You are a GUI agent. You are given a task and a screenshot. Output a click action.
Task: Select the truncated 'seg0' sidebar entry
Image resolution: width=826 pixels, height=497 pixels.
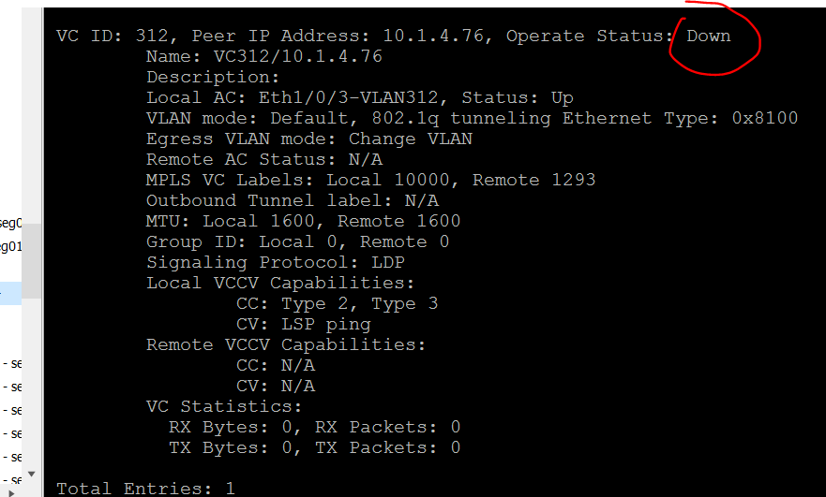pyautogui.click(x=10, y=223)
